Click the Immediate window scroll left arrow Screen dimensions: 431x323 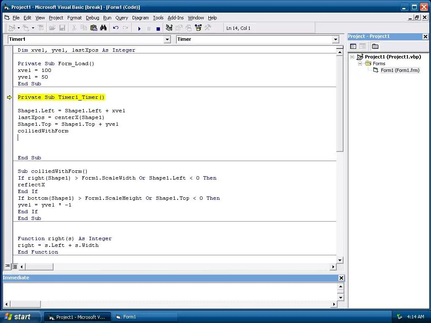pos(6,304)
